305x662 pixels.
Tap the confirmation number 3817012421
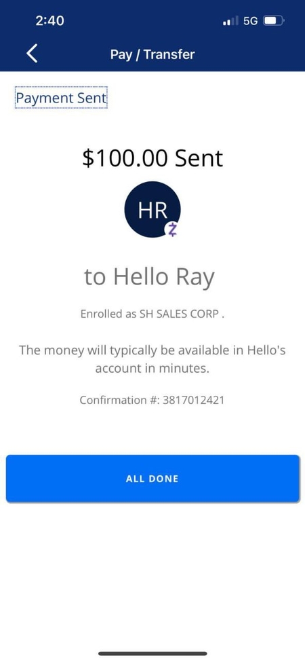click(x=193, y=400)
